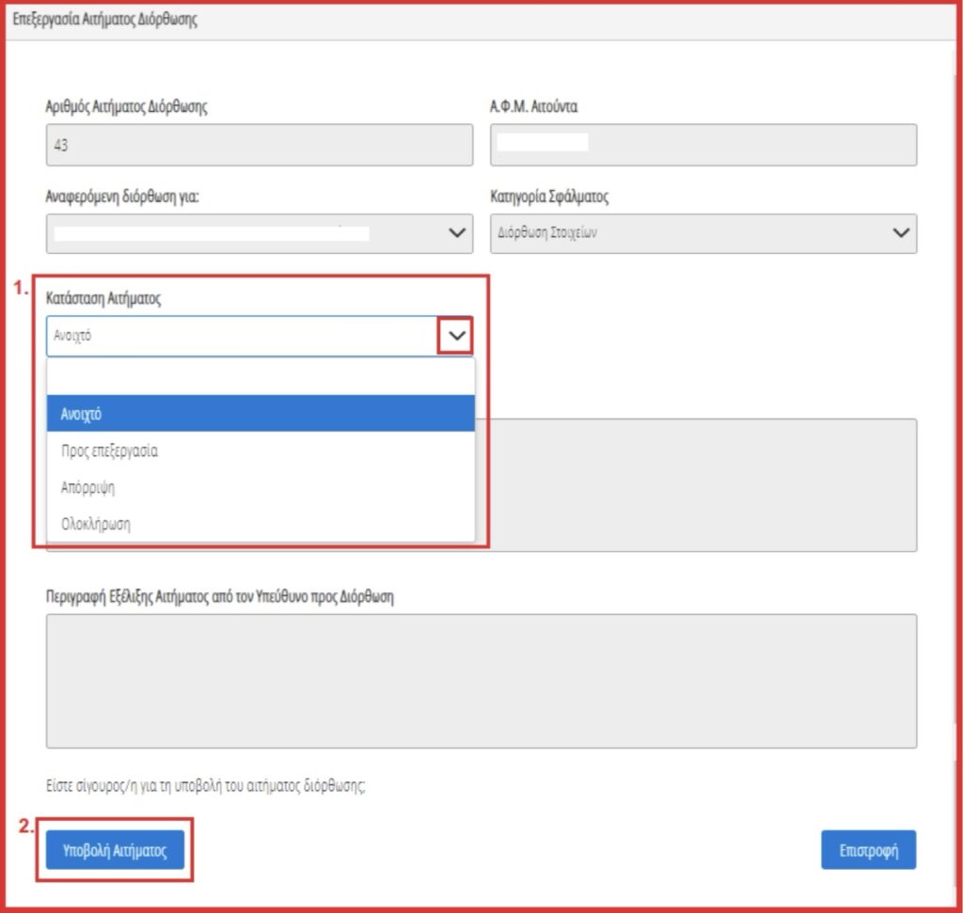
Task: Select the highlighted Ανοιχτό option in the list
Action: [x=260, y=414]
